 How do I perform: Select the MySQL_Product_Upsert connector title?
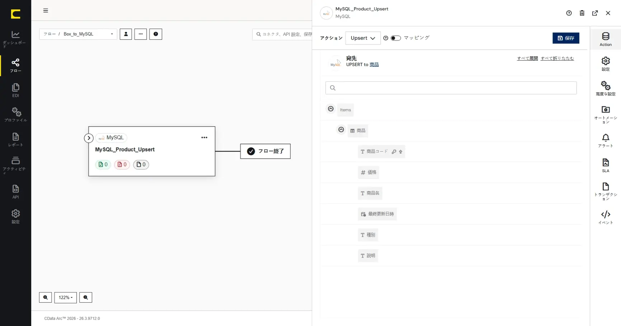(125, 150)
